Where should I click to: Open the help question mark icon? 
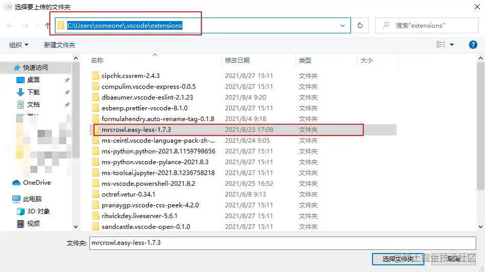pyautogui.click(x=473, y=45)
